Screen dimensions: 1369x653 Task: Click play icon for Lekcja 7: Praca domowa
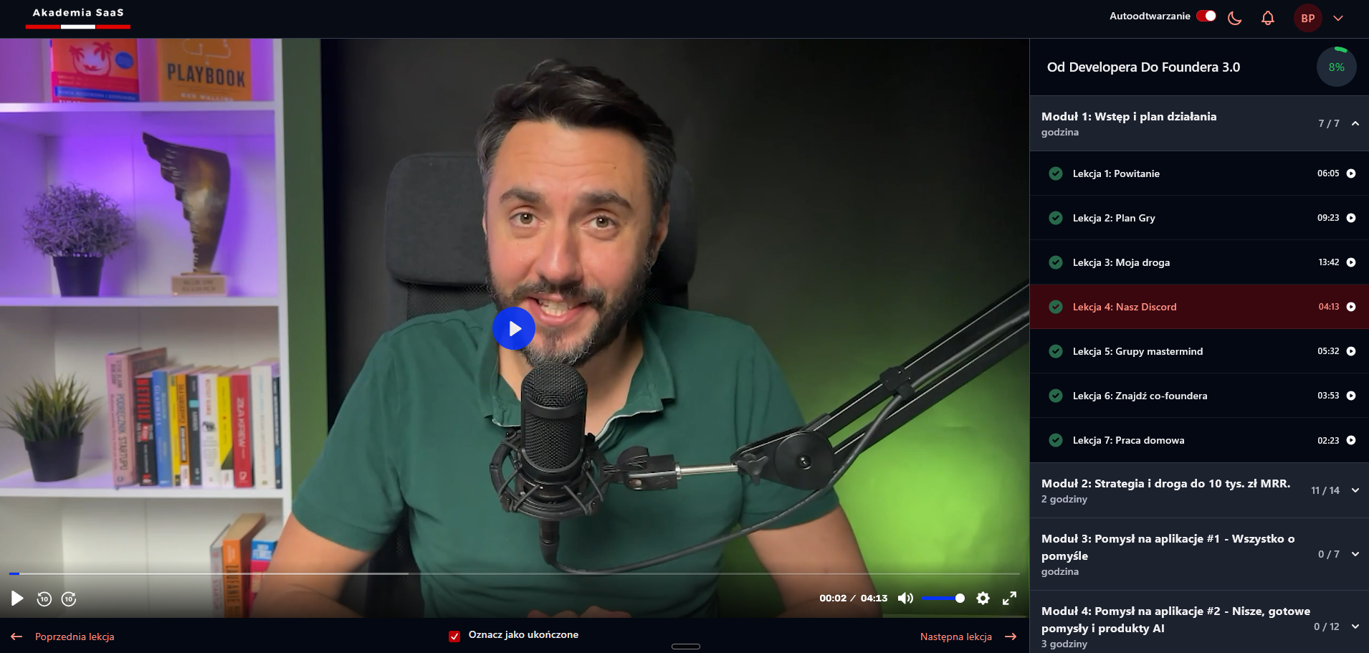click(x=1351, y=440)
